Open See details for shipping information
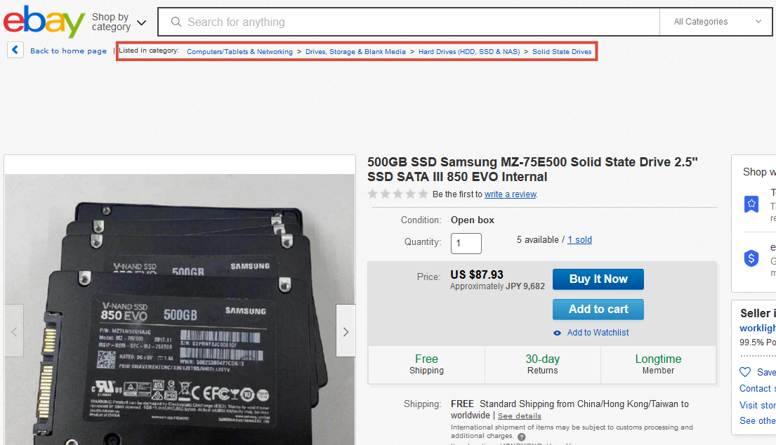 pyautogui.click(x=519, y=416)
